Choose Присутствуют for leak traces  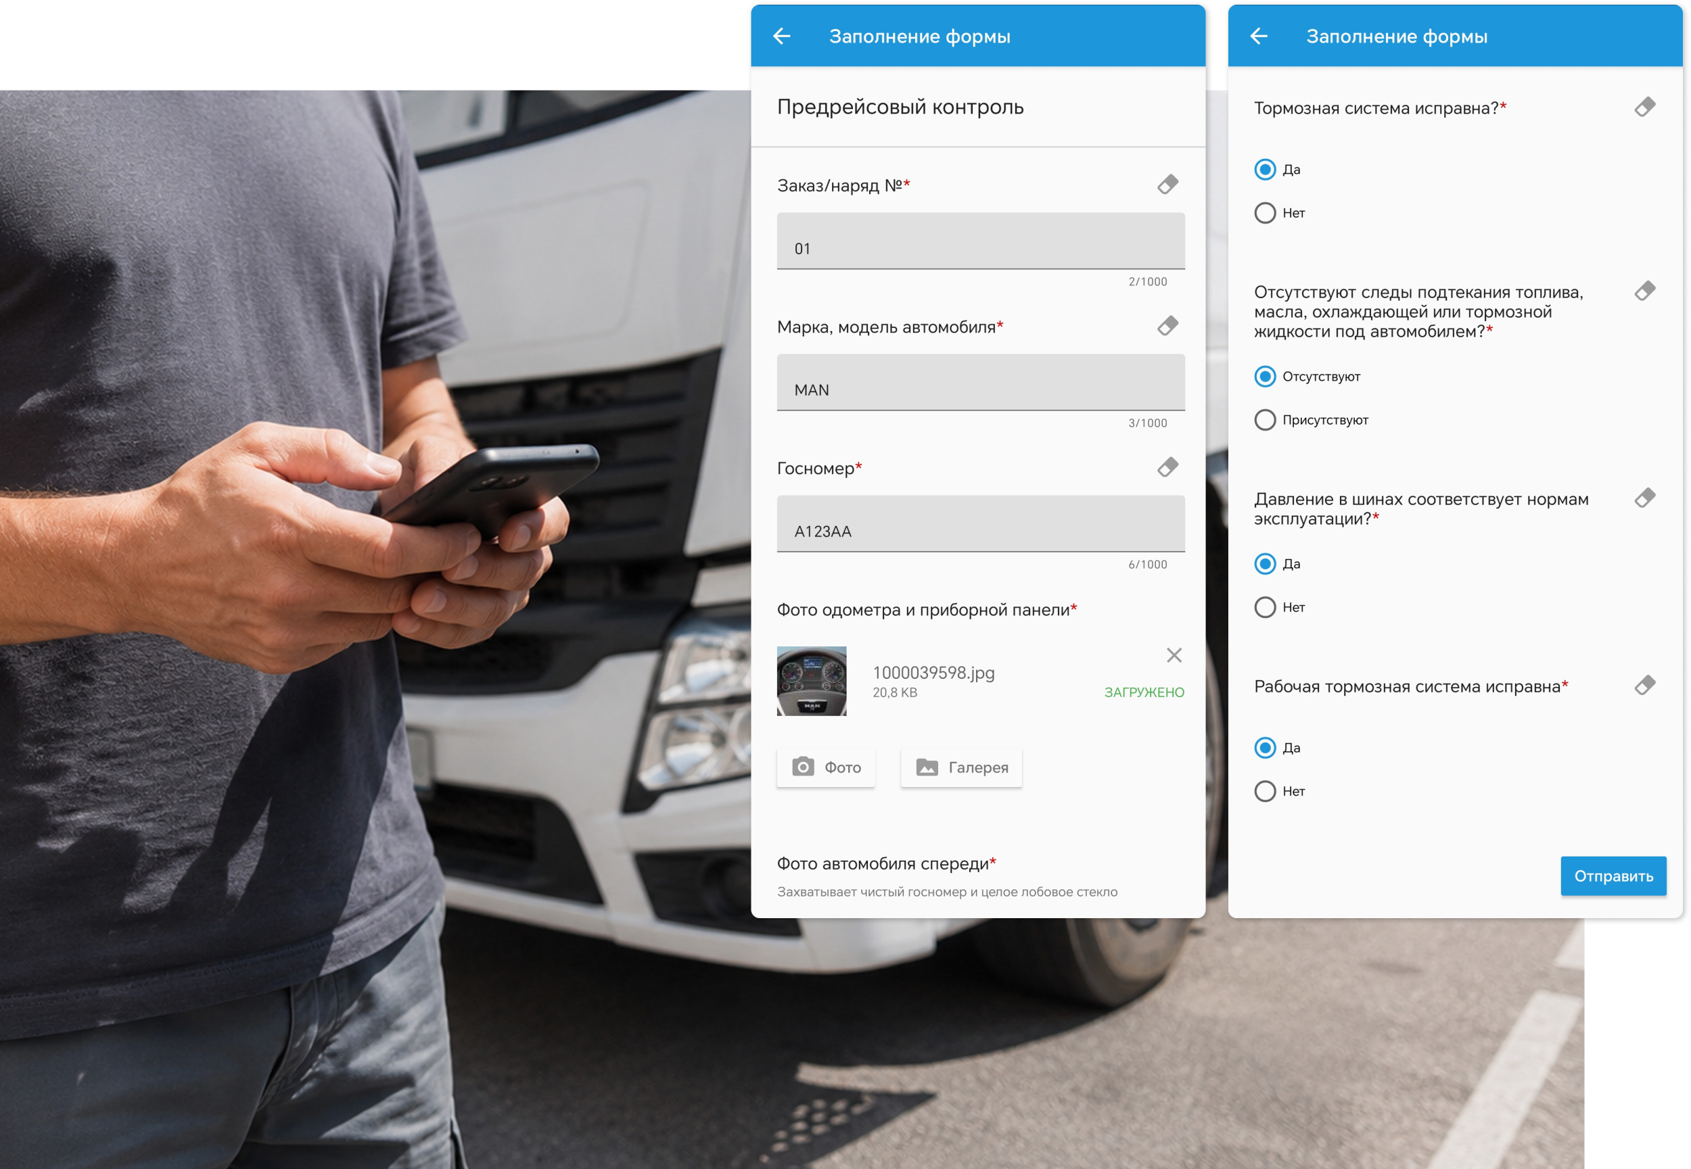[1266, 421]
